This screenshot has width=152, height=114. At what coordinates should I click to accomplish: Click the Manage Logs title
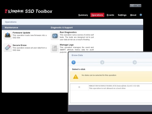click(x=67, y=45)
